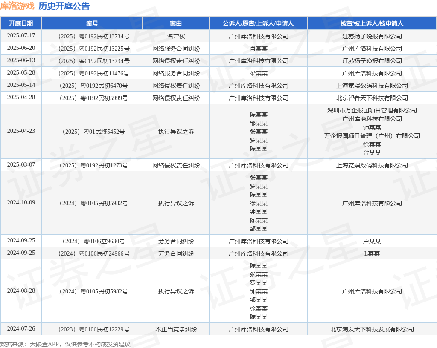The width and height of the screenshot is (437, 348).
Task: Click plaintiff name 梁某某
Action: [x=258, y=73]
